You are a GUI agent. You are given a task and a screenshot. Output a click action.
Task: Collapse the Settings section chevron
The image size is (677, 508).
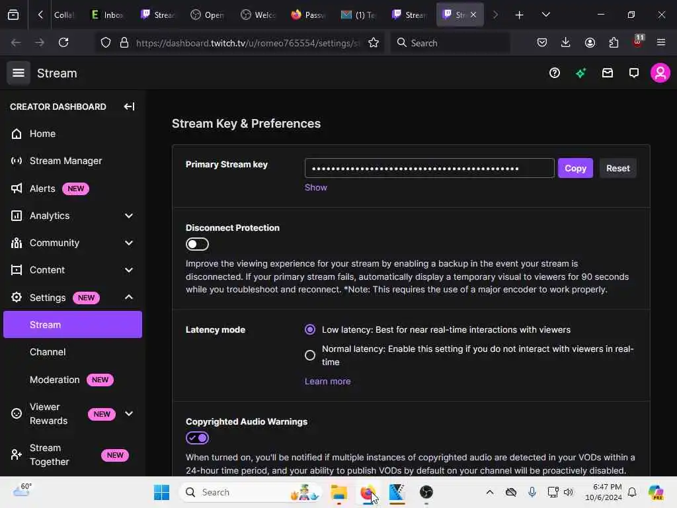tap(129, 297)
